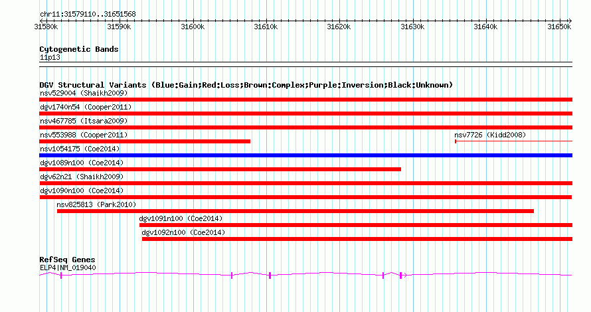
Task: Click the thin red line below nsv7726
Action: (x=514, y=141)
